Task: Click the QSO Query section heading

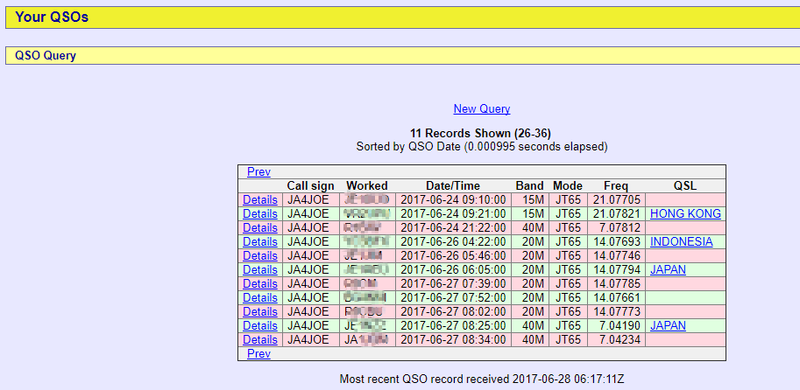Action: [x=46, y=55]
